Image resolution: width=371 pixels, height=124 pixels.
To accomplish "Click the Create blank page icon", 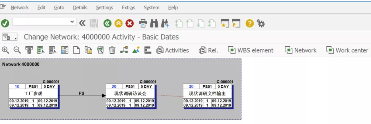I will pos(76,50).
